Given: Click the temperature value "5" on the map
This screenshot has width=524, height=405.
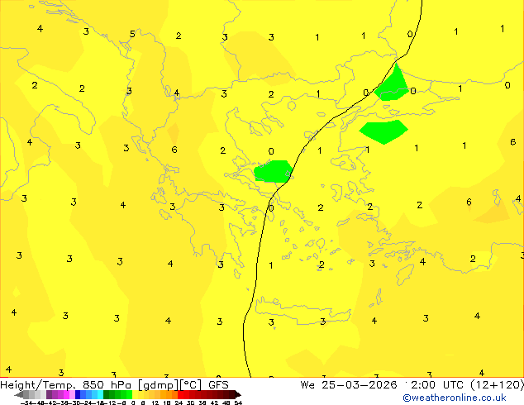Looking at the screenshot, I should [132, 34].
